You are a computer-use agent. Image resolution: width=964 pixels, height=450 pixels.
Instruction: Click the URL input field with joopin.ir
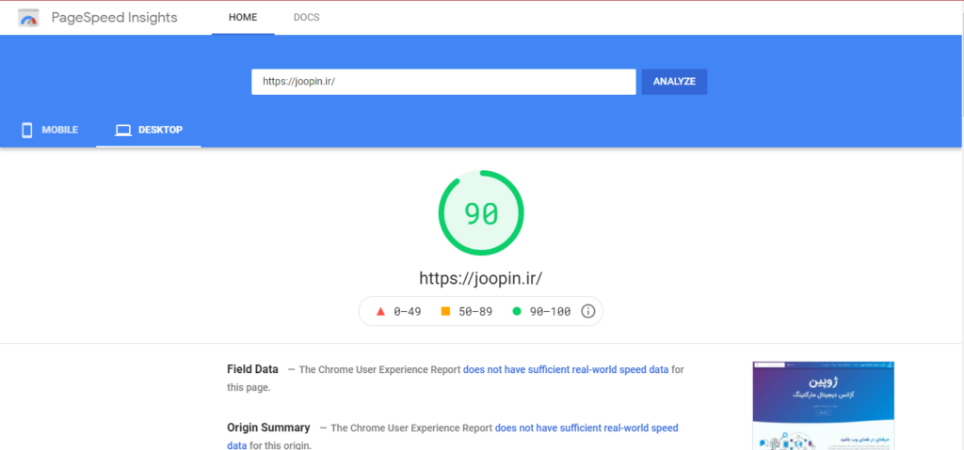443,82
